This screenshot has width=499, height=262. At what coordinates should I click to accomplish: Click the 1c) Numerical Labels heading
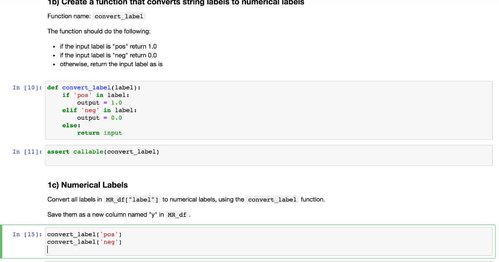(88, 185)
